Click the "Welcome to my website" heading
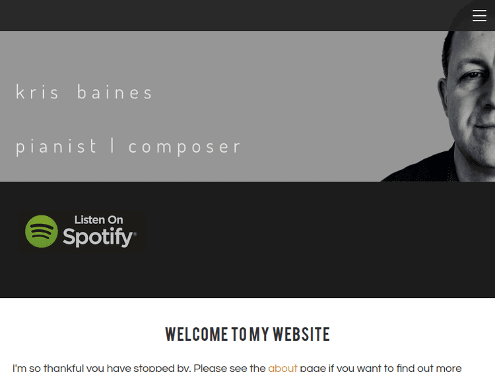 (x=247, y=334)
